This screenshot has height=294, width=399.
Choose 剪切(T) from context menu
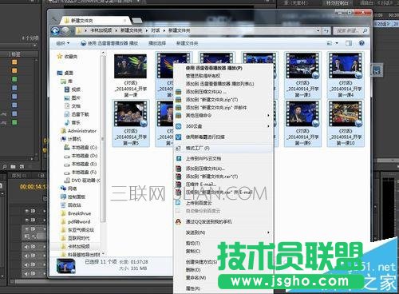pos(193,243)
